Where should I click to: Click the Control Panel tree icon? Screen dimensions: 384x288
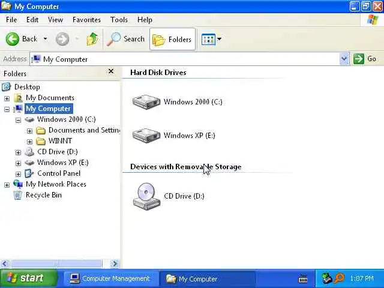pyautogui.click(x=29, y=173)
